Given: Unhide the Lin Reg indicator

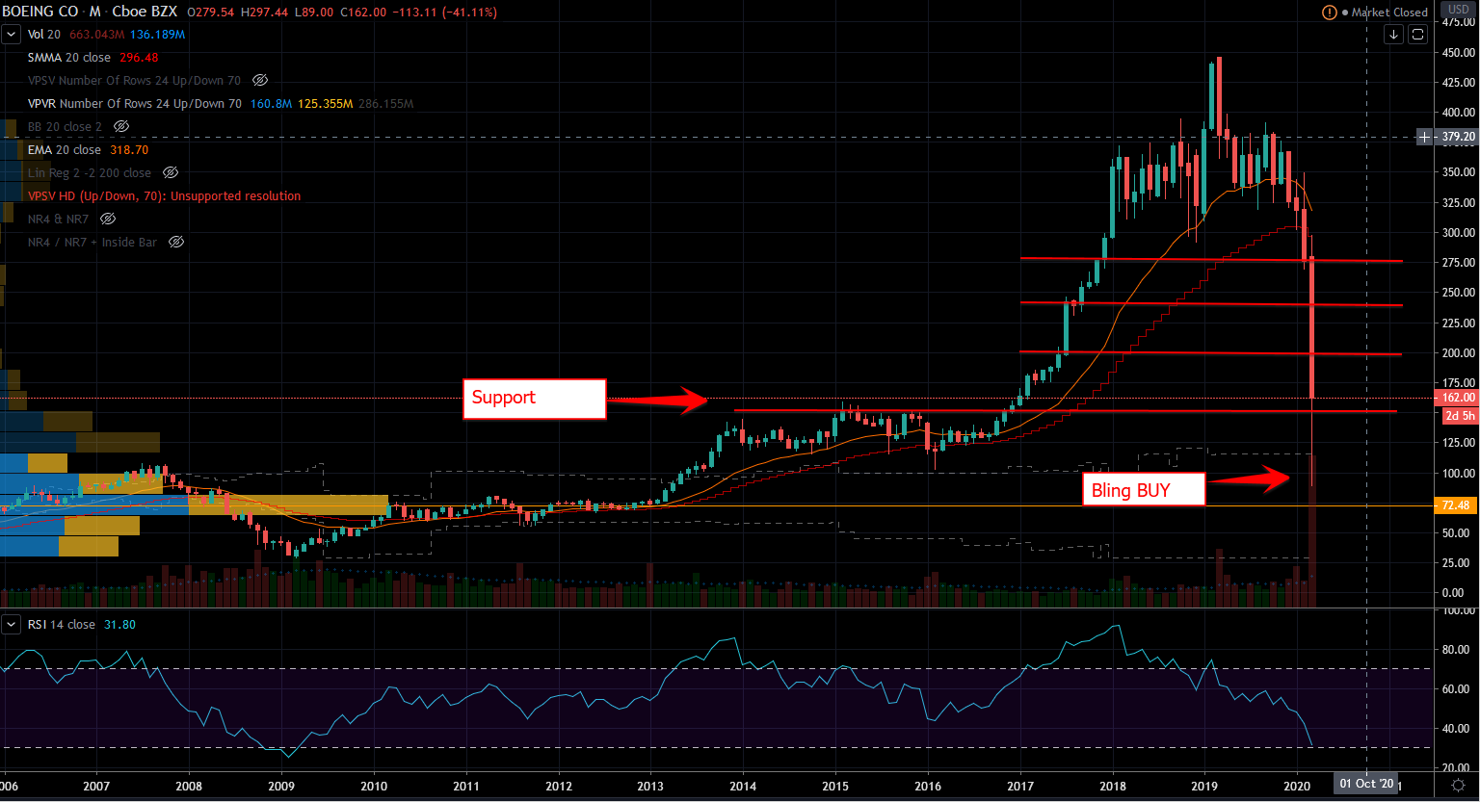Looking at the screenshot, I should (171, 173).
